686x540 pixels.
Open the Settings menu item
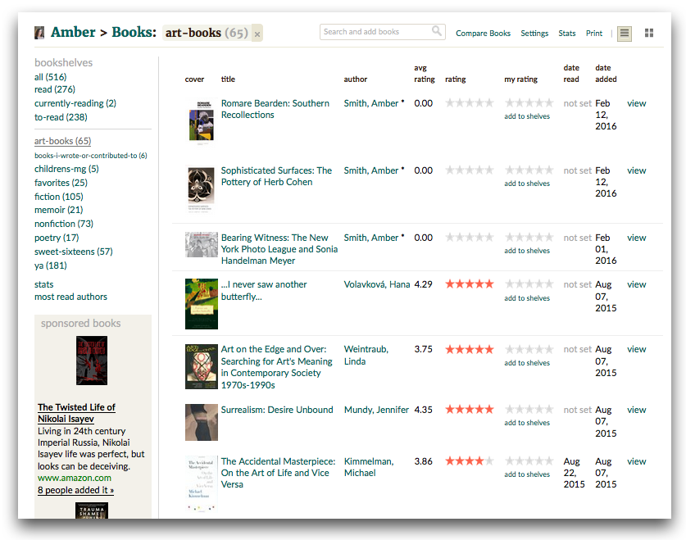pyautogui.click(x=534, y=34)
